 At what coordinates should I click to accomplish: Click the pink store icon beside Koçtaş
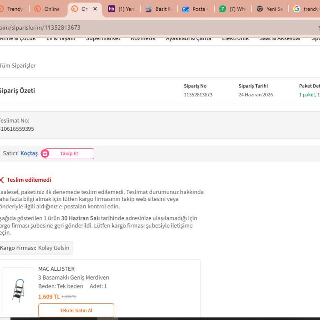tap(45, 153)
